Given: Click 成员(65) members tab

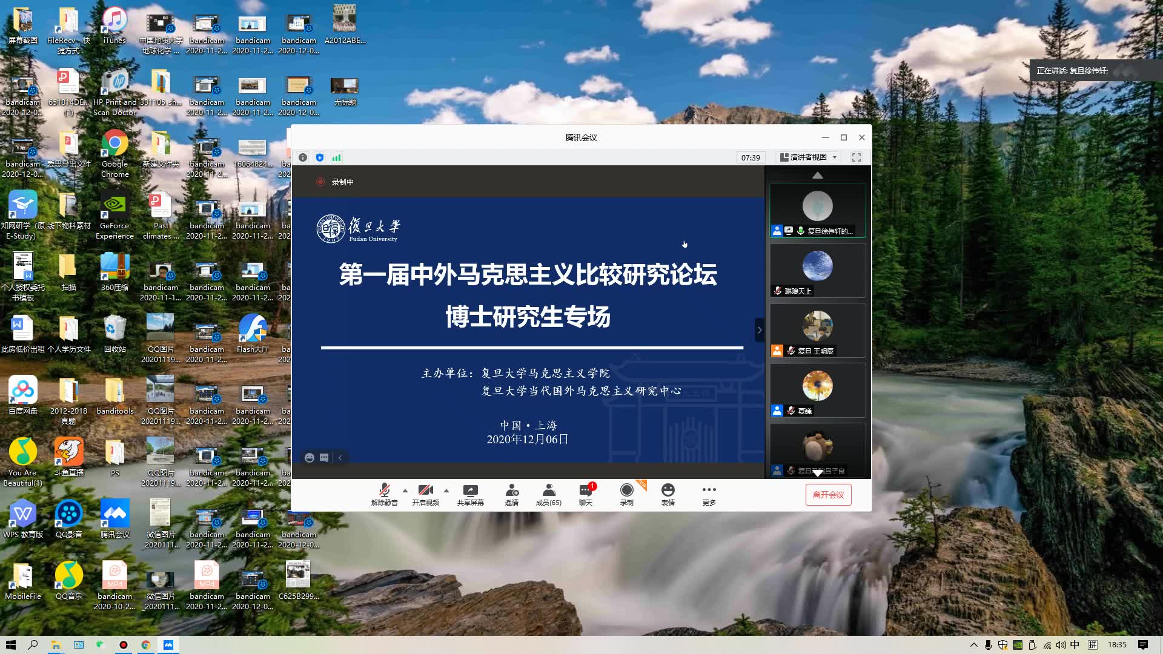Looking at the screenshot, I should click(x=549, y=494).
